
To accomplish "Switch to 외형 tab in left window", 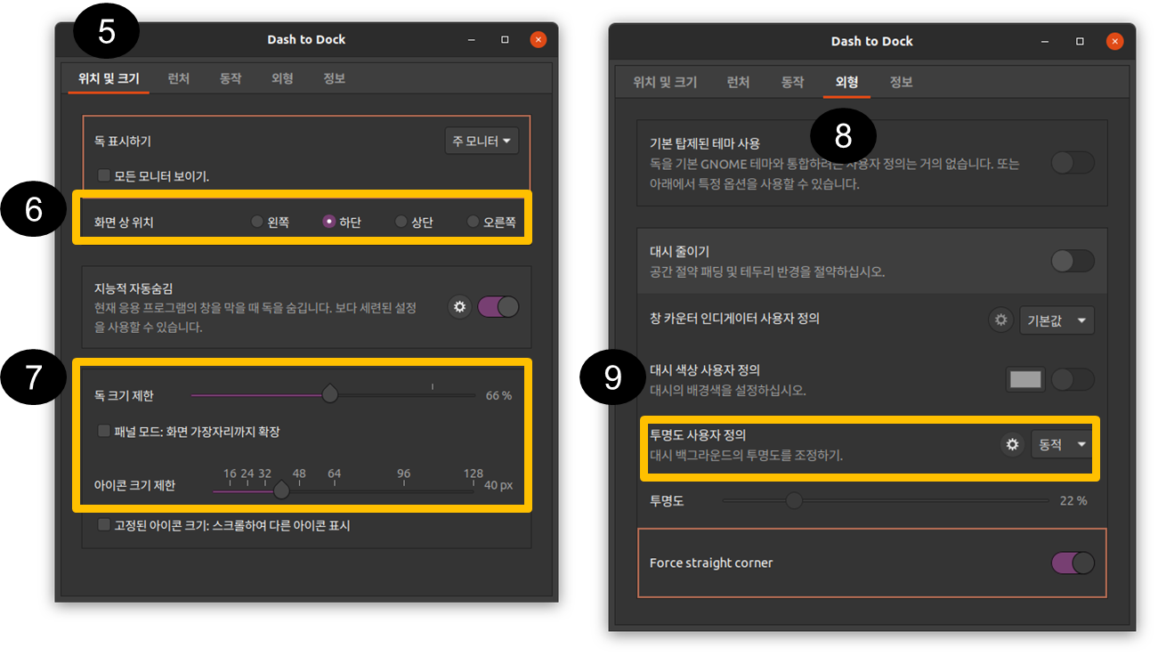I will pos(282,78).
